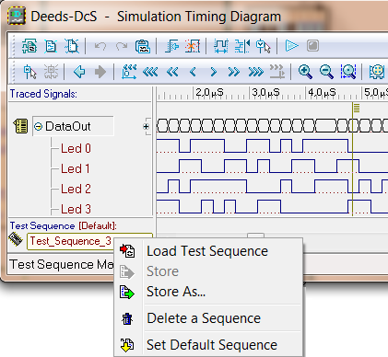Collapse the DataOut signal group
Image resolution: width=388 pixels, height=357 pixels.
tap(38, 126)
